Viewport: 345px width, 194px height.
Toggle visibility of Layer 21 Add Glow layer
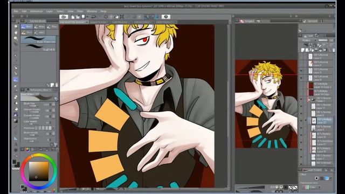click(x=301, y=142)
